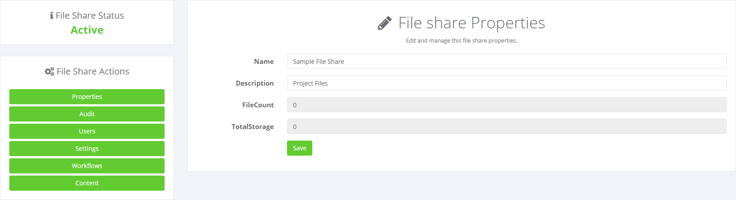This screenshot has height=200, width=736.
Task: Click the green Active status text
Action: [87, 30]
